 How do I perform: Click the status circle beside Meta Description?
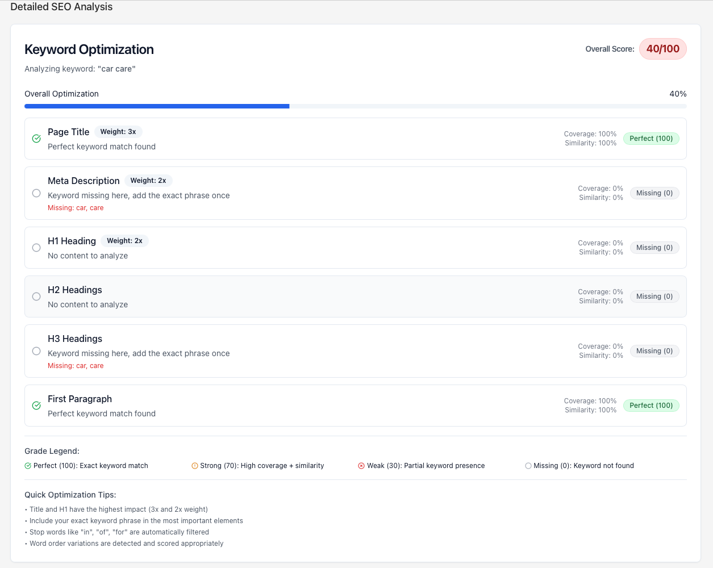point(36,193)
